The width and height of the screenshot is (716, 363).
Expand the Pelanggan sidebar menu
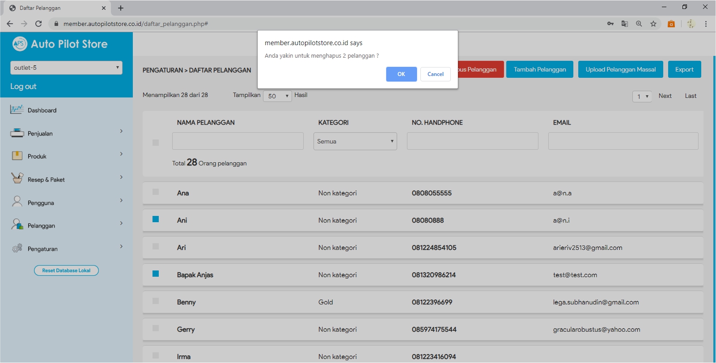coord(66,225)
